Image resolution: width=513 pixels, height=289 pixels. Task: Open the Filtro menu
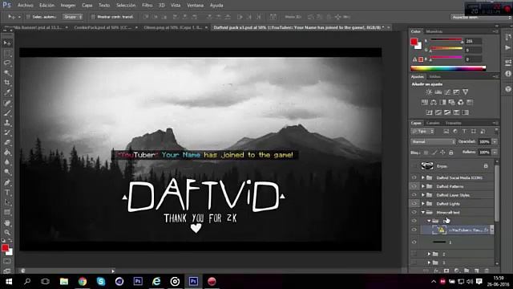[147, 6]
